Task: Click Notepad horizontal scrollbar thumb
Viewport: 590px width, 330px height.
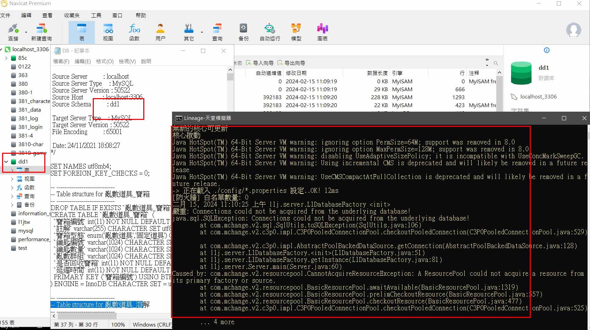Action: [87, 316]
